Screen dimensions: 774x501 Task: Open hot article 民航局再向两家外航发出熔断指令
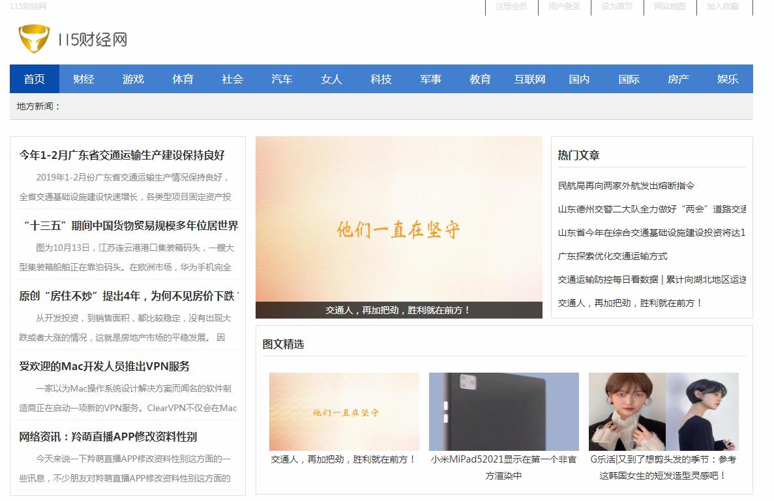click(626, 186)
